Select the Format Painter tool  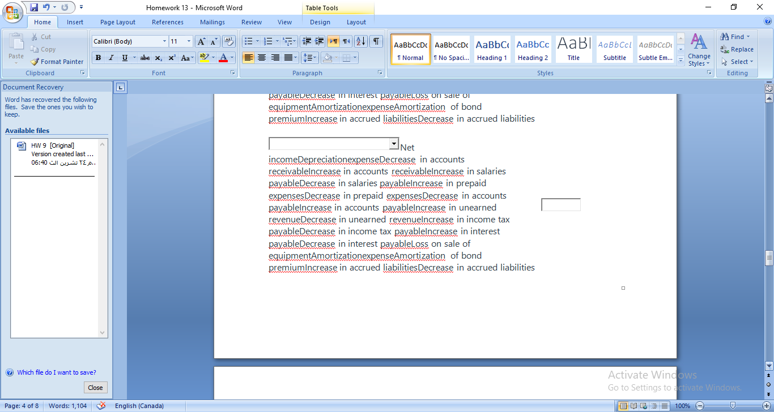tap(57, 62)
